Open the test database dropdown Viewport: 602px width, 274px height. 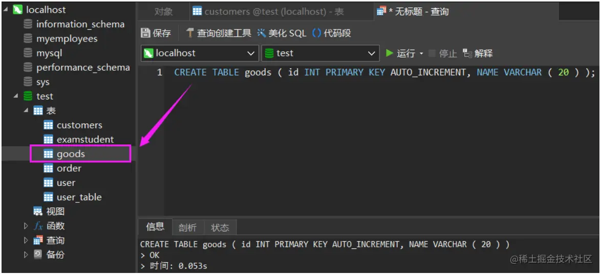[x=372, y=53]
